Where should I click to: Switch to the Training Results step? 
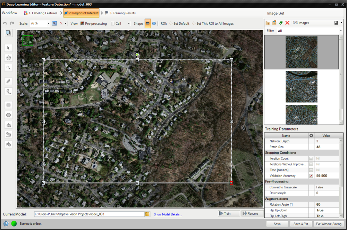click(120, 13)
